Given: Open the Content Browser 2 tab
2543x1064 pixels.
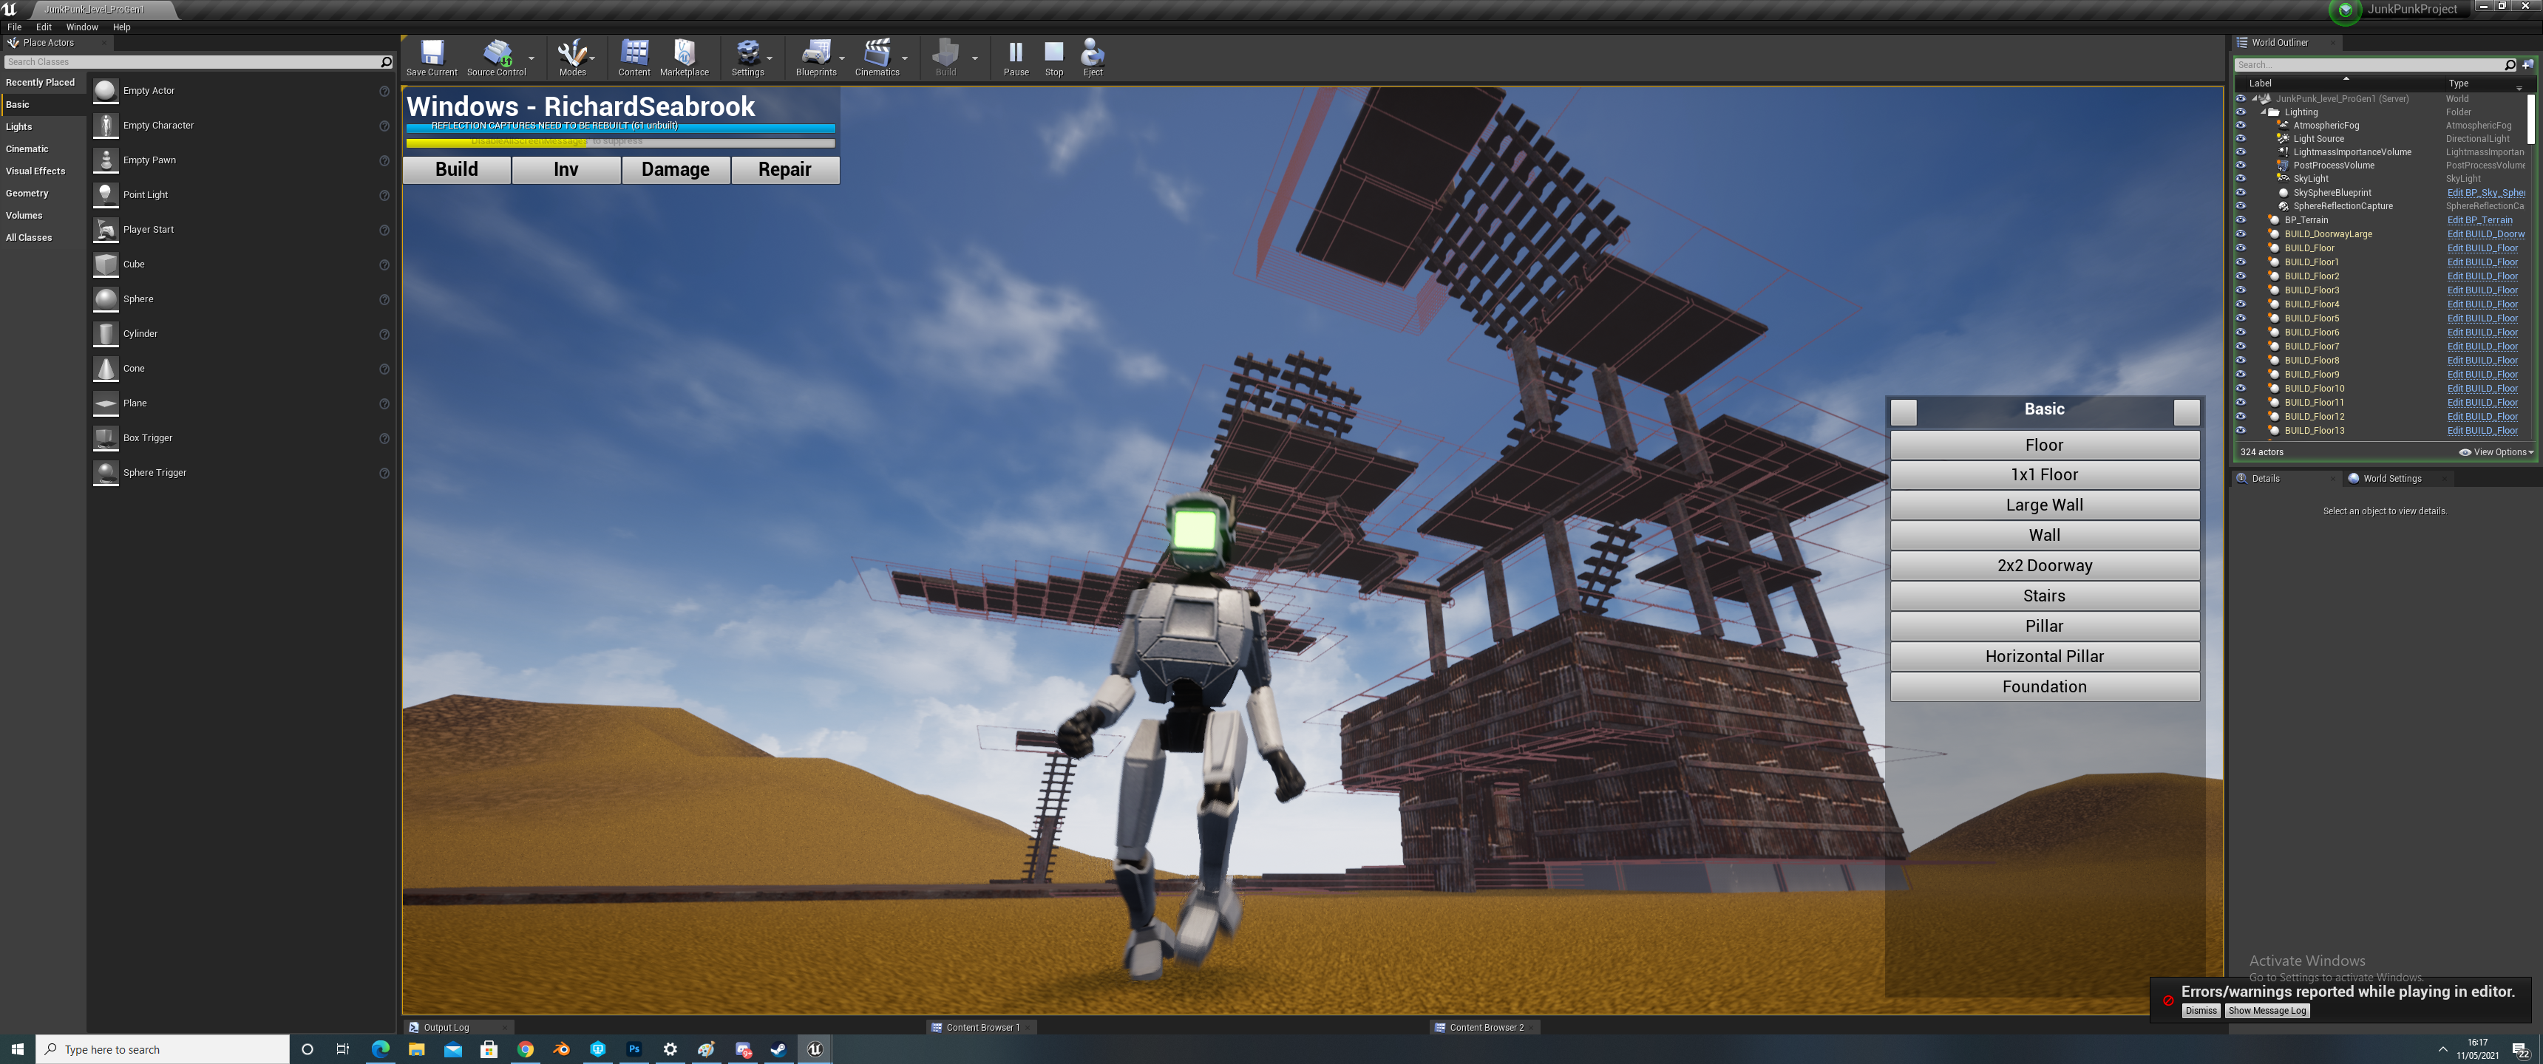Looking at the screenshot, I should 1486,1028.
